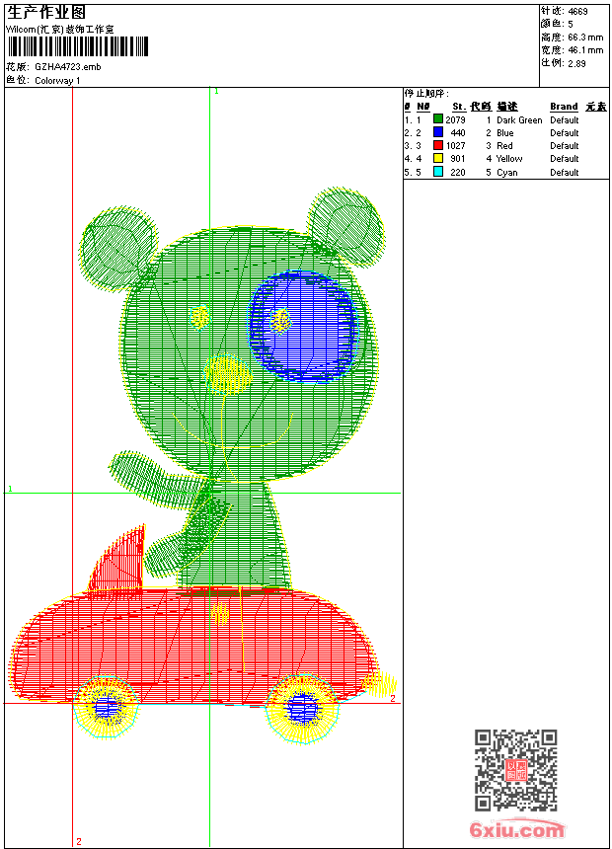Click the Colorway 1 label
Screen dimensions: 612x849
[x=57, y=81]
